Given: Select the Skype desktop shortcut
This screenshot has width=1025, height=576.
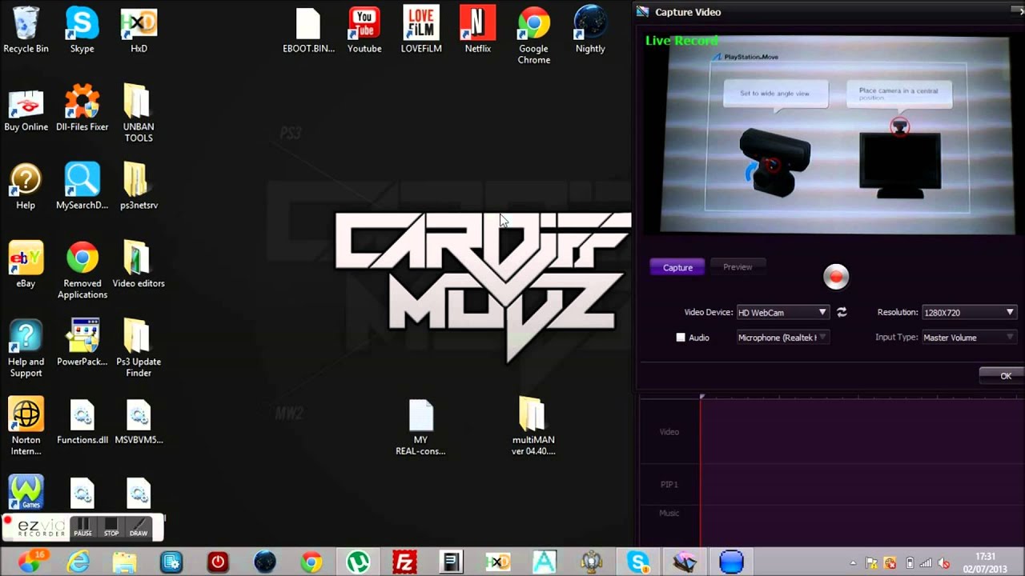Looking at the screenshot, I should point(82,30).
